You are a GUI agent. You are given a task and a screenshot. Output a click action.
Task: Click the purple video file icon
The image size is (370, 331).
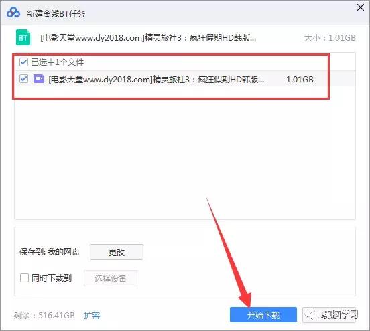pos(39,79)
